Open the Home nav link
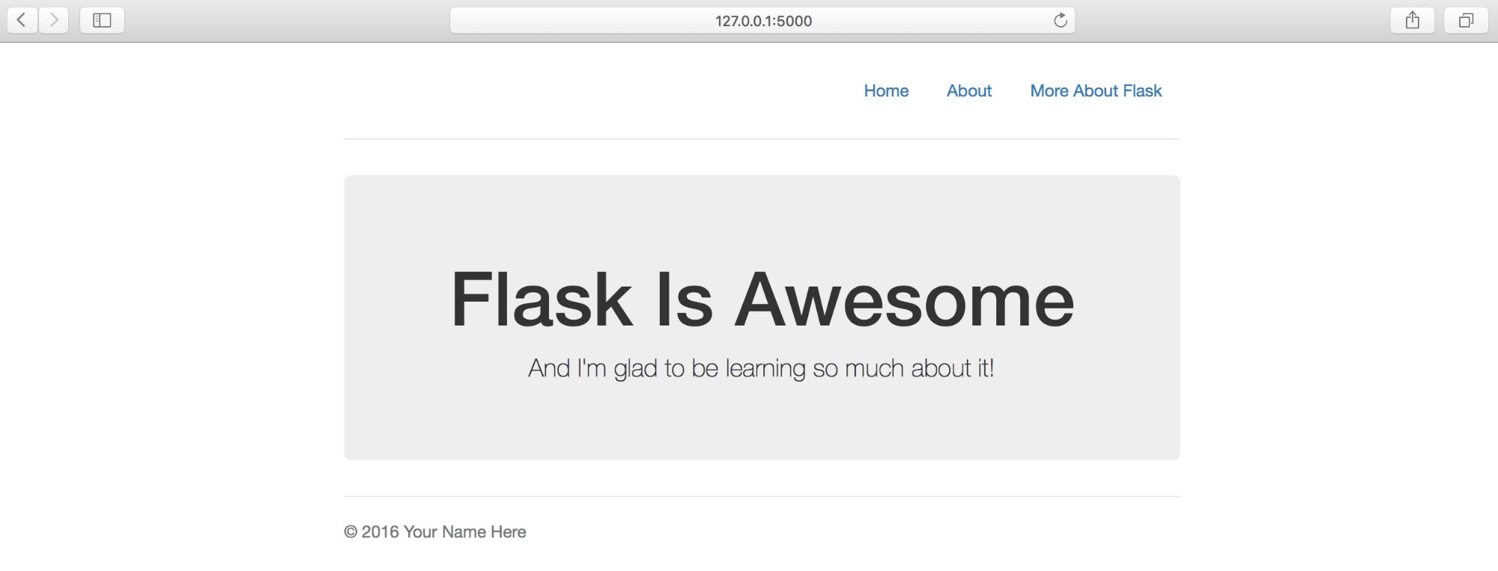Screen dimensions: 1498x571 [886, 91]
